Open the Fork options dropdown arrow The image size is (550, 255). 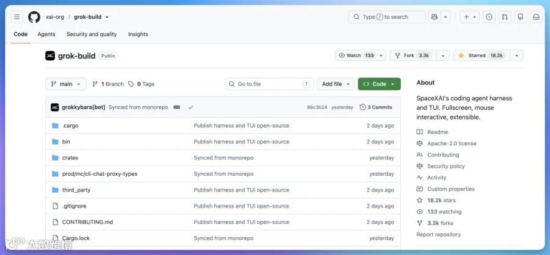click(443, 56)
